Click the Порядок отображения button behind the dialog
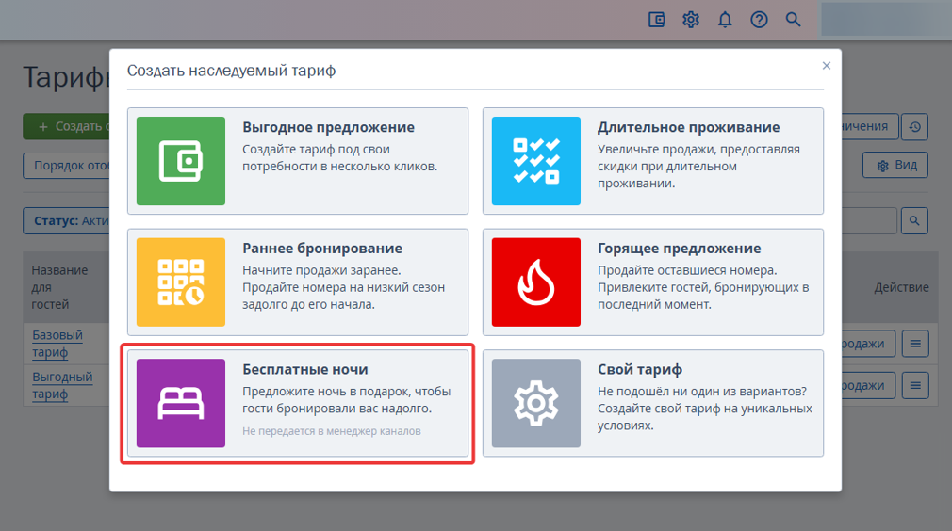 pos(66,166)
